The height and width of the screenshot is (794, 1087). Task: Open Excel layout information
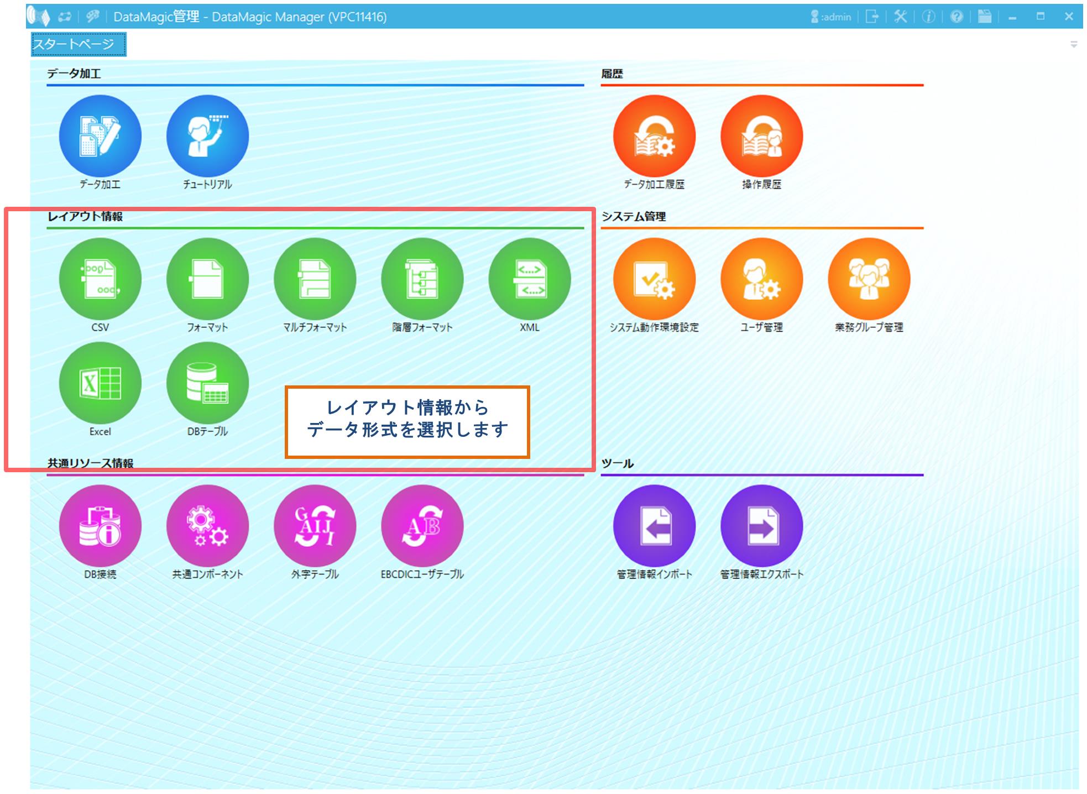(x=100, y=383)
